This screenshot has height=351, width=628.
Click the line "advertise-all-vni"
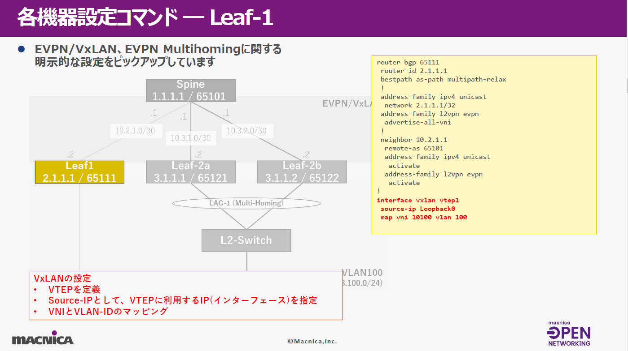coord(418,122)
